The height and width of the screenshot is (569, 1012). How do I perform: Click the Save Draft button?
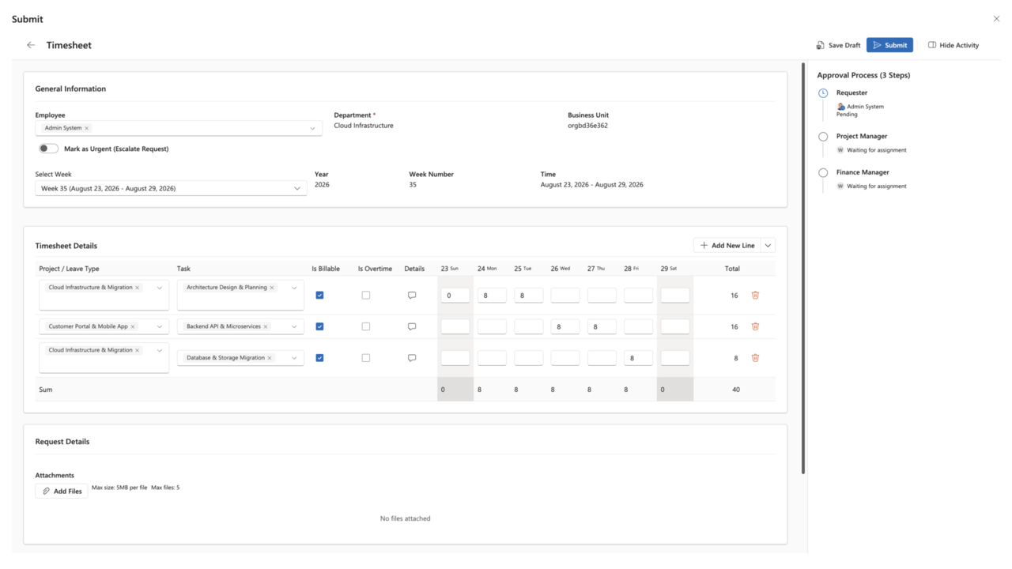coord(839,45)
